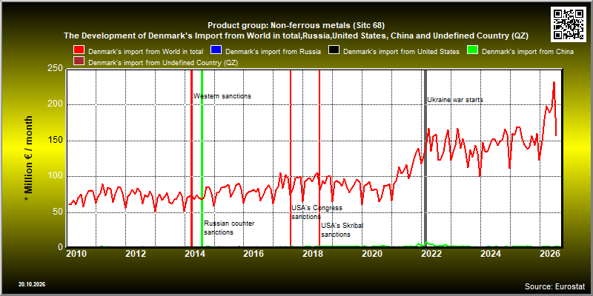Click the grey Ukraine war vertical line
The image size is (593, 296).
click(x=425, y=158)
